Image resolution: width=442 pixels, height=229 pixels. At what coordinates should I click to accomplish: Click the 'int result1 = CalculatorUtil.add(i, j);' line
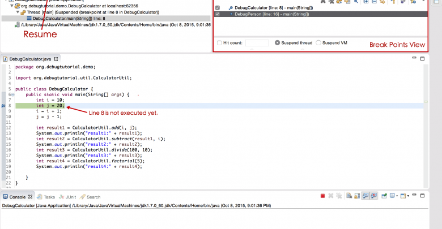(x=86, y=128)
